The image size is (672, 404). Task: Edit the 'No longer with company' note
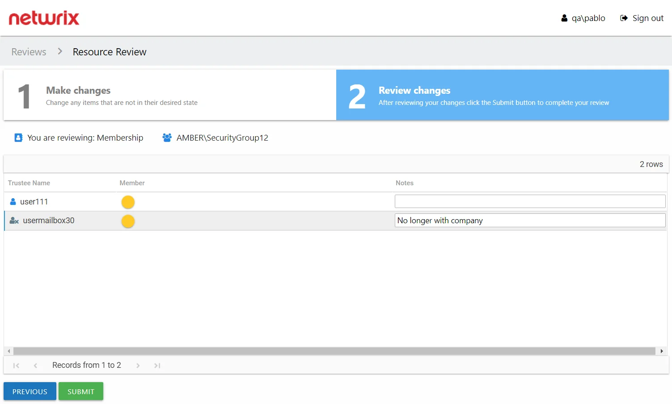click(x=530, y=220)
